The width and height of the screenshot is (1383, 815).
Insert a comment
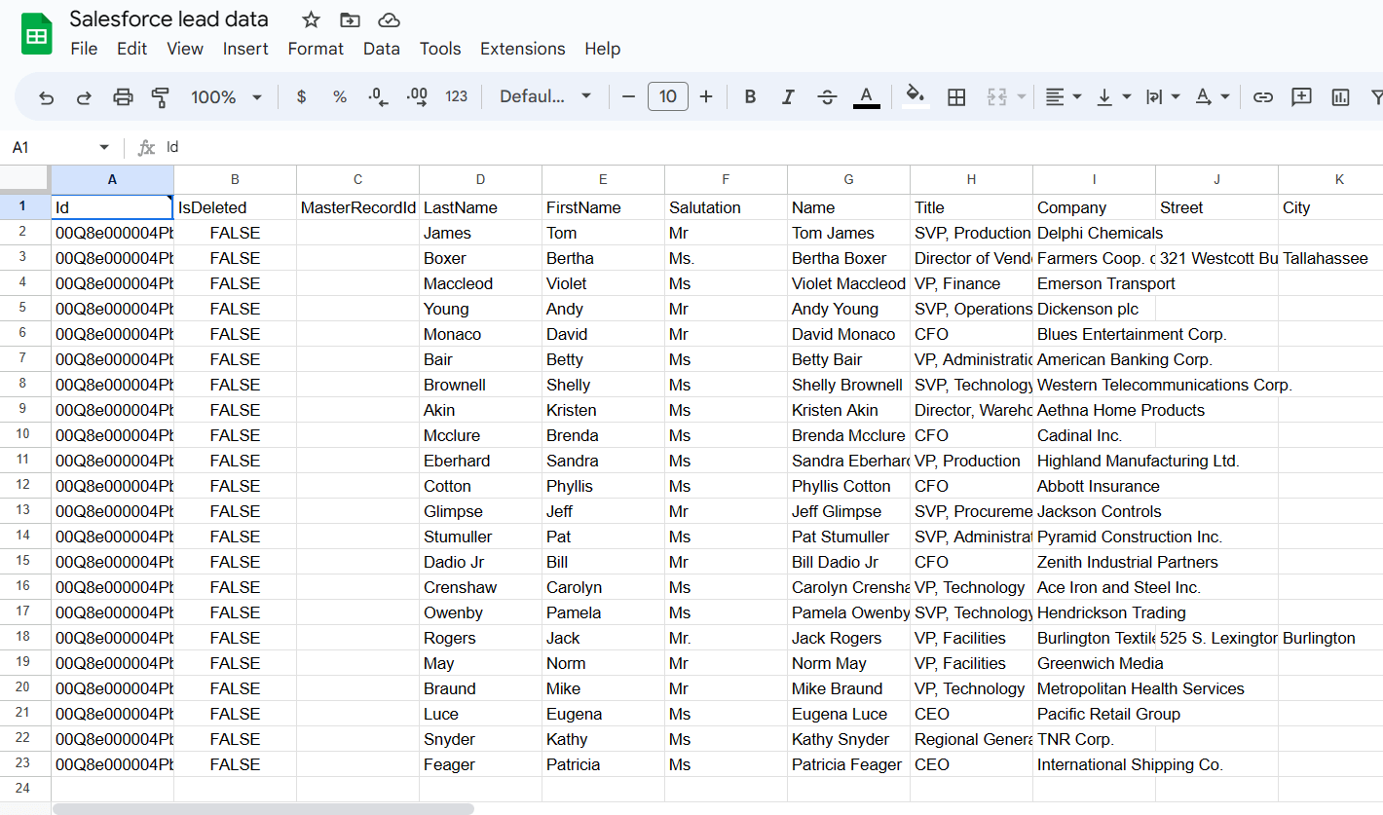1301,96
